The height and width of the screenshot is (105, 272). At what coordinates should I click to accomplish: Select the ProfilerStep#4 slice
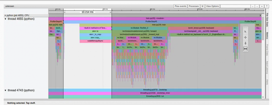point(56,22)
